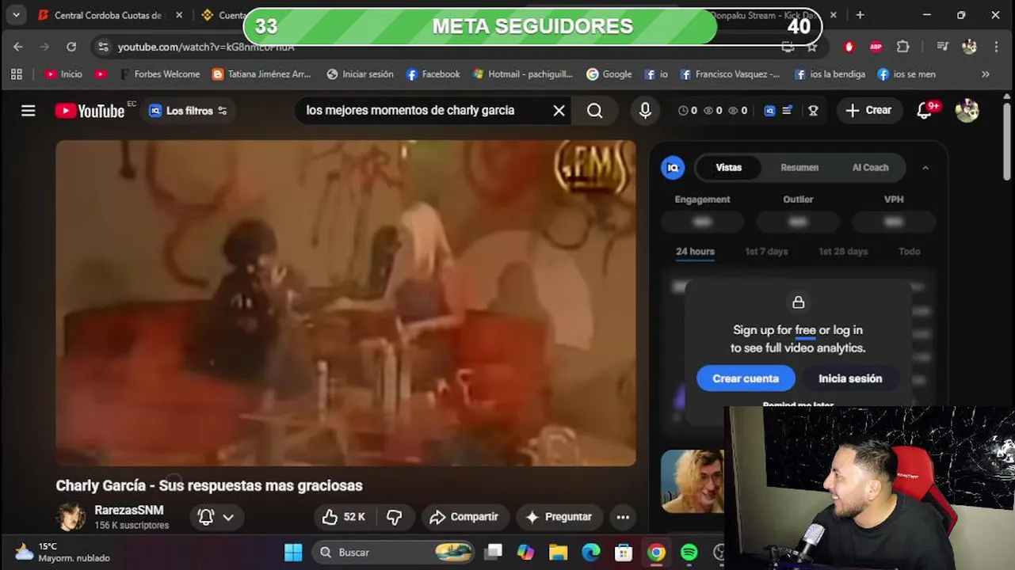Open the Forbes Welcome bookmark
This screenshot has width=1015, height=570.
pyautogui.click(x=158, y=74)
